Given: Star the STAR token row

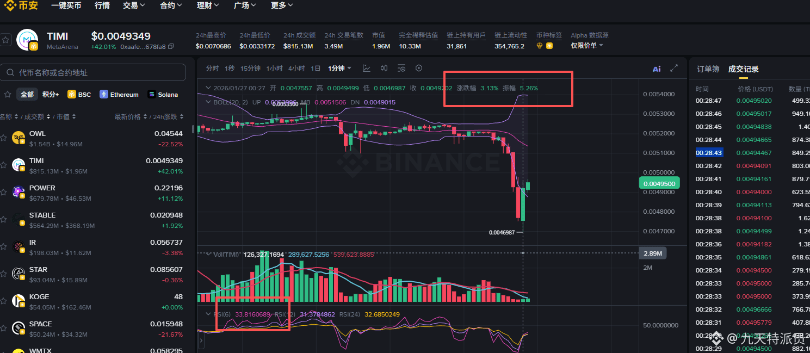Looking at the screenshot, I should click(4, 274).
